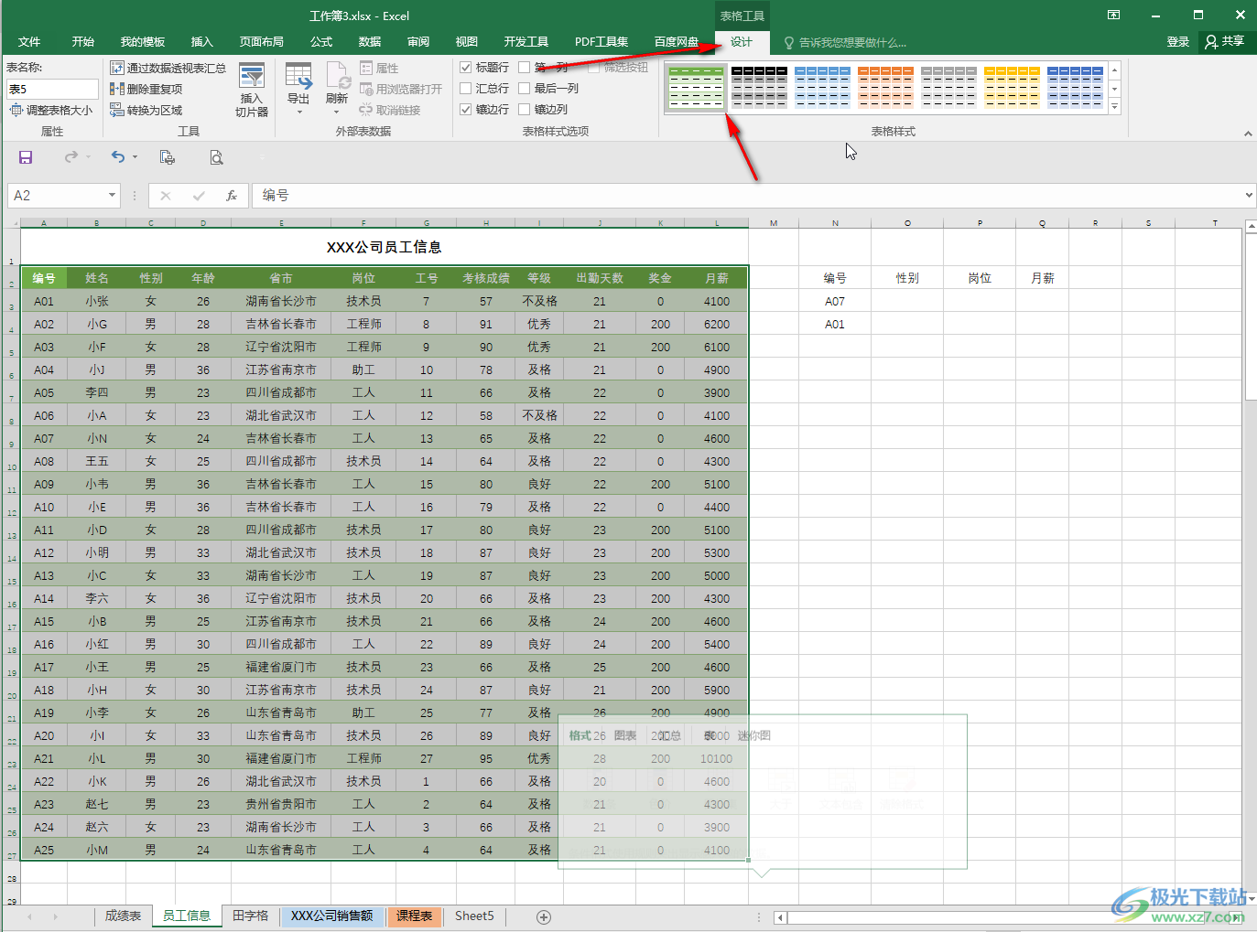Switch to the Data (数据) ribbon tab
Image resolution: width=1257 pixels, height=932 pixels.
[x=370, y=42]
